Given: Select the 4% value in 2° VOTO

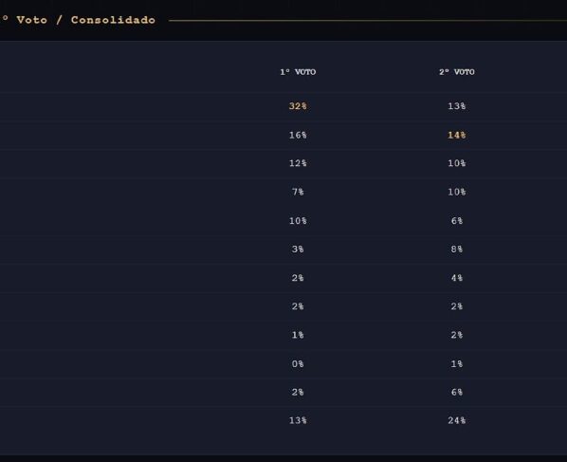Looking at the screenshot, I should 457,278.
